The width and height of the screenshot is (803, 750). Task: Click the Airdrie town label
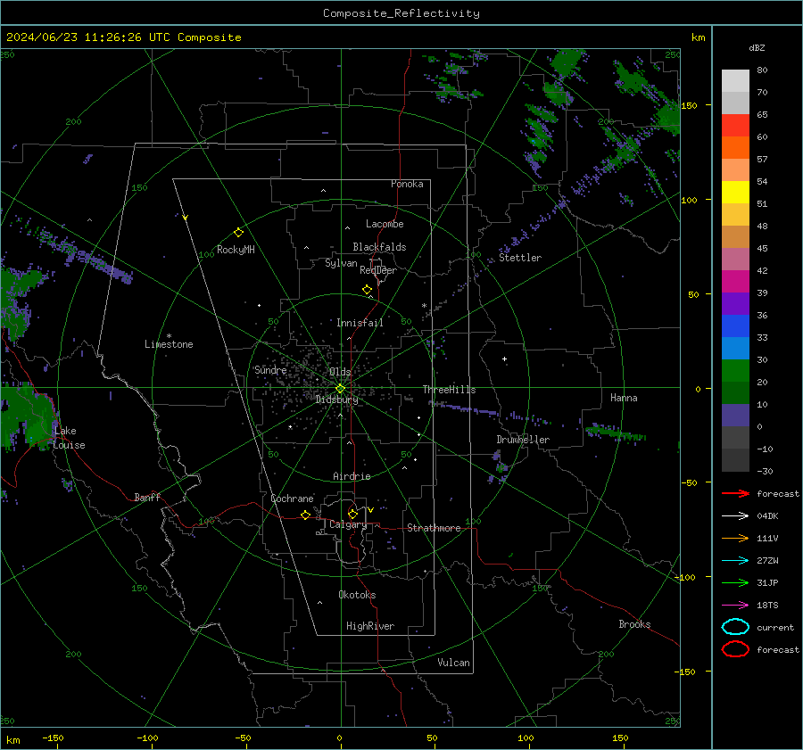pos(352,476)
